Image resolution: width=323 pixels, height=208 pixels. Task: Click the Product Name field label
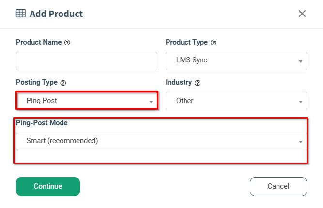click(x=39, y=42)
